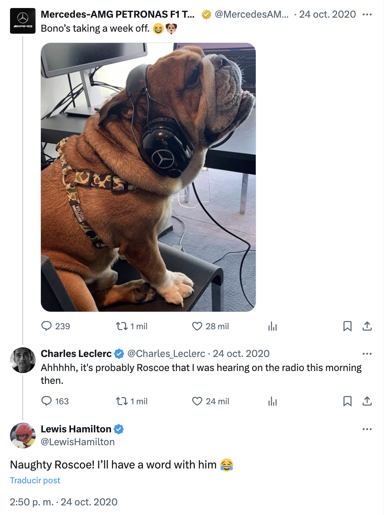The image size is (388, 515).
Task: Open more options for Lewis Hamilton's post
Action: click(367, 429)
